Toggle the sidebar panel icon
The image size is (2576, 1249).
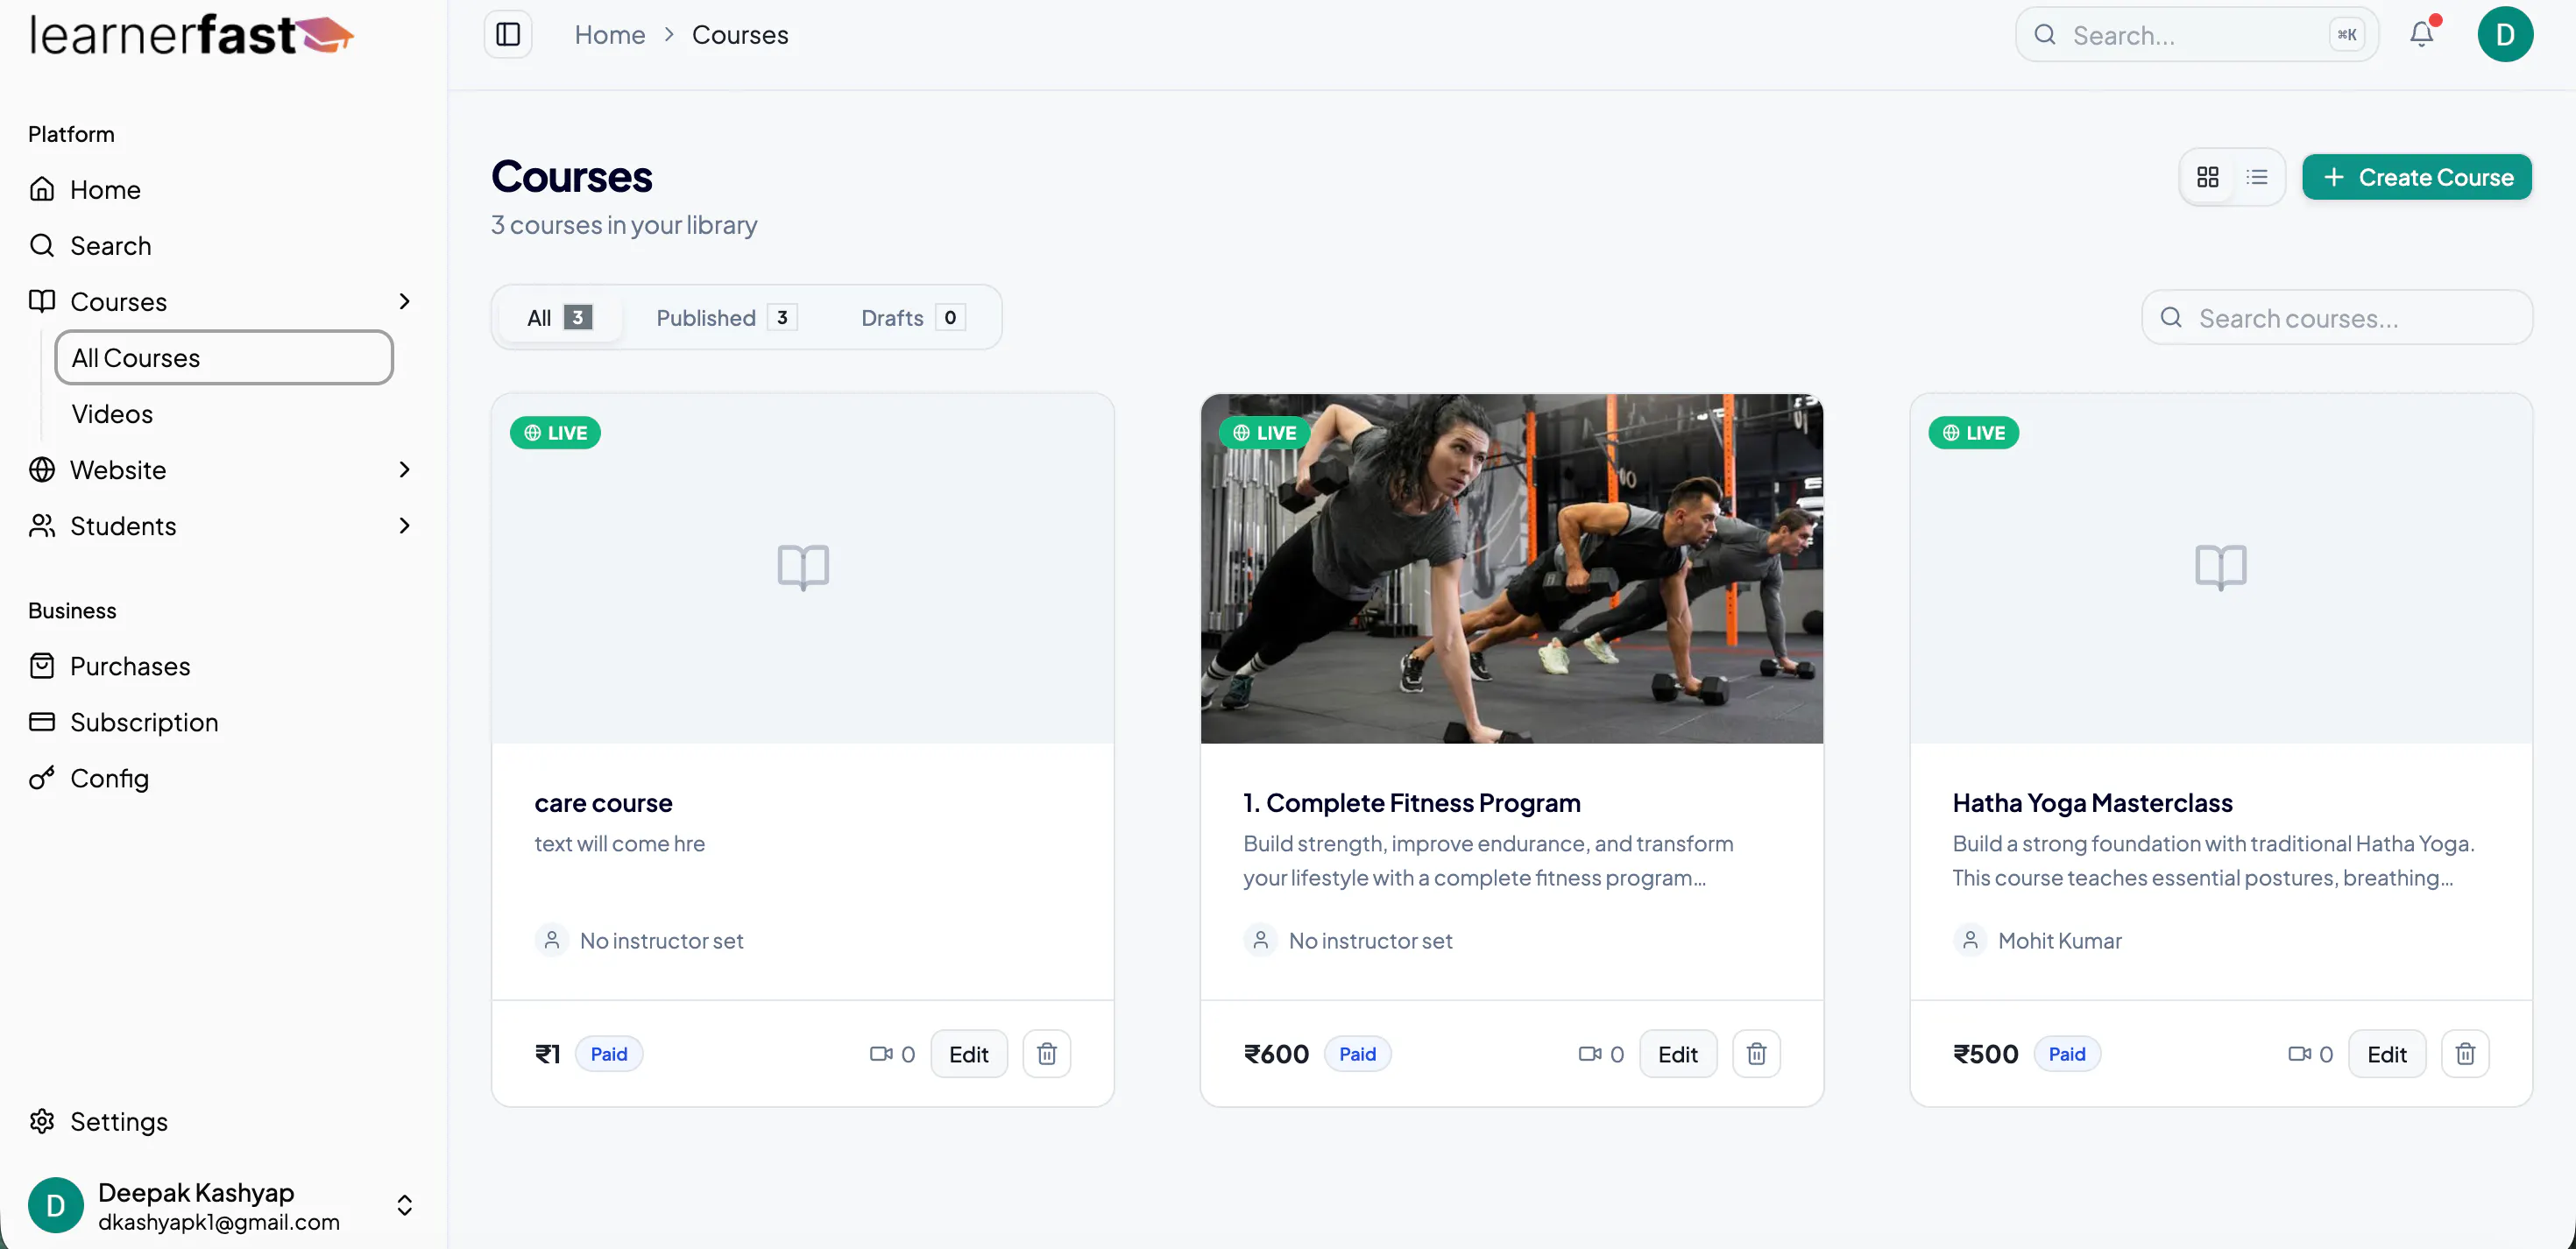coord(508,34)
